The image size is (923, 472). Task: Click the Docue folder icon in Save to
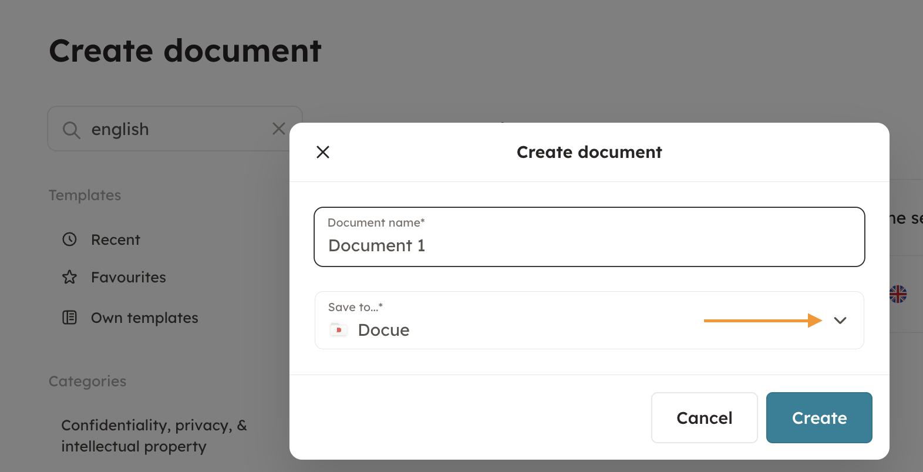(338, 330)
